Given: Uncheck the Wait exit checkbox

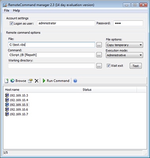Looking at the screenshot, I should pos(108,65).
